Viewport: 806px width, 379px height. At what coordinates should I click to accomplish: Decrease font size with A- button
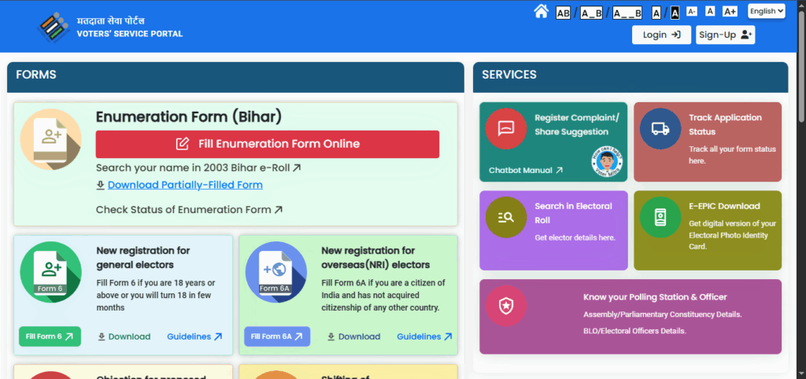tap(692, 11)
